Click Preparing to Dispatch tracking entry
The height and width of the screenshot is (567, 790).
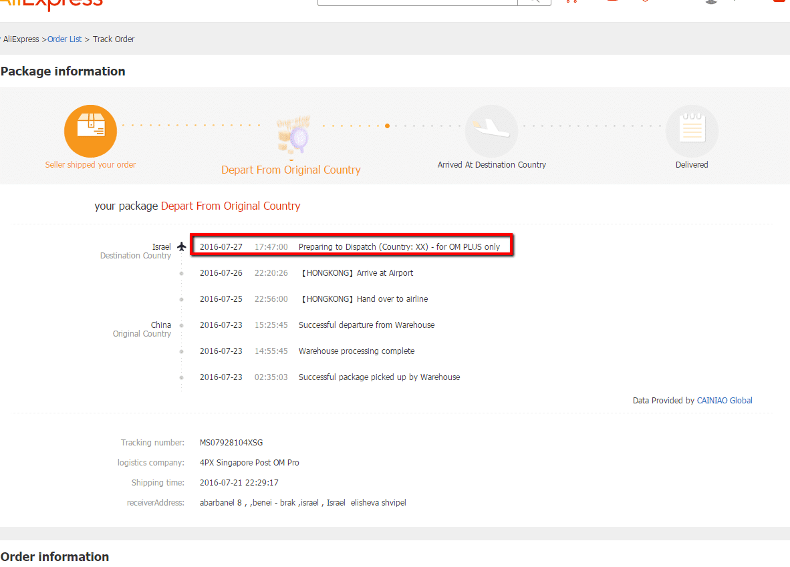(352, 245)
